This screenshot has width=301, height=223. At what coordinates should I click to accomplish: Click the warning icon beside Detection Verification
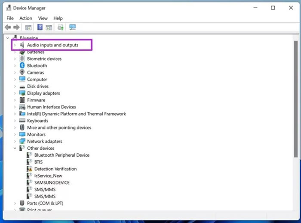(x=30, y=169)
